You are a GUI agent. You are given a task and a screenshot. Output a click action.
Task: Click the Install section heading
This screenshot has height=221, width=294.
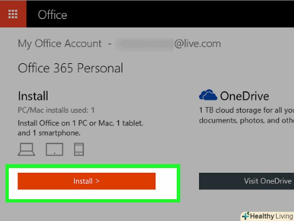click(x=33, y=96)
